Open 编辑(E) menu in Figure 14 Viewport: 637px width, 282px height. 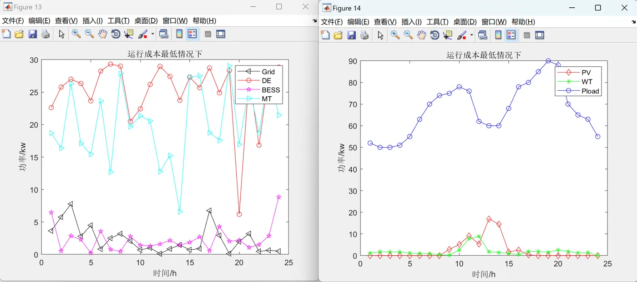click(x=359, y=22)
